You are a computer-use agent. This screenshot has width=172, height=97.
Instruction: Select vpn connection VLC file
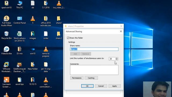pyautogui.click(x=46, y=82)
